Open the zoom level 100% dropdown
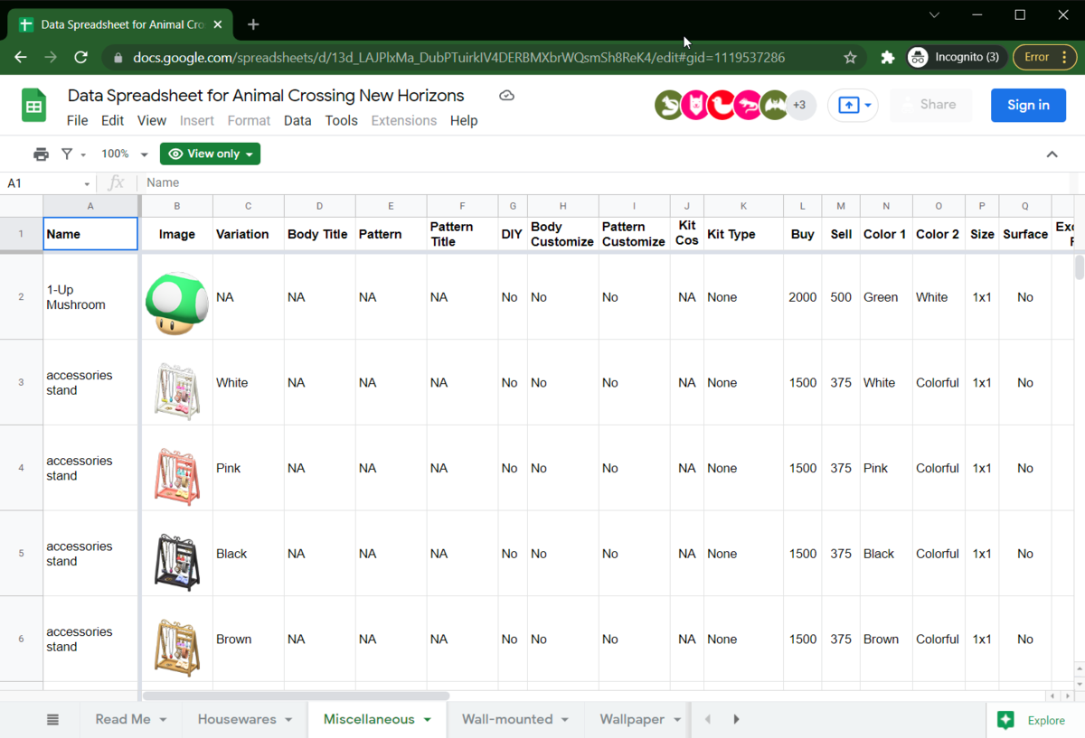The width and height of the screenshot is (1085, 738). point(116,154)
